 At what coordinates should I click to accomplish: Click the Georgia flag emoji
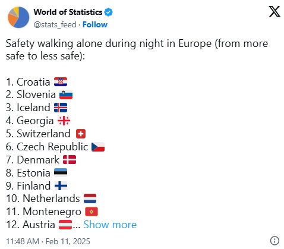coord(64,121)
